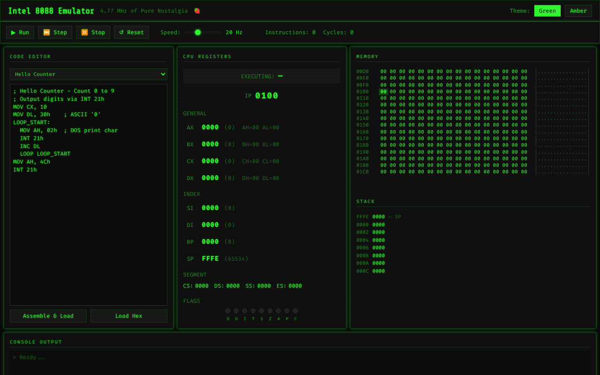Click the AX register value 0000
This screenshot has height=375, width=600.
point(210,127)
